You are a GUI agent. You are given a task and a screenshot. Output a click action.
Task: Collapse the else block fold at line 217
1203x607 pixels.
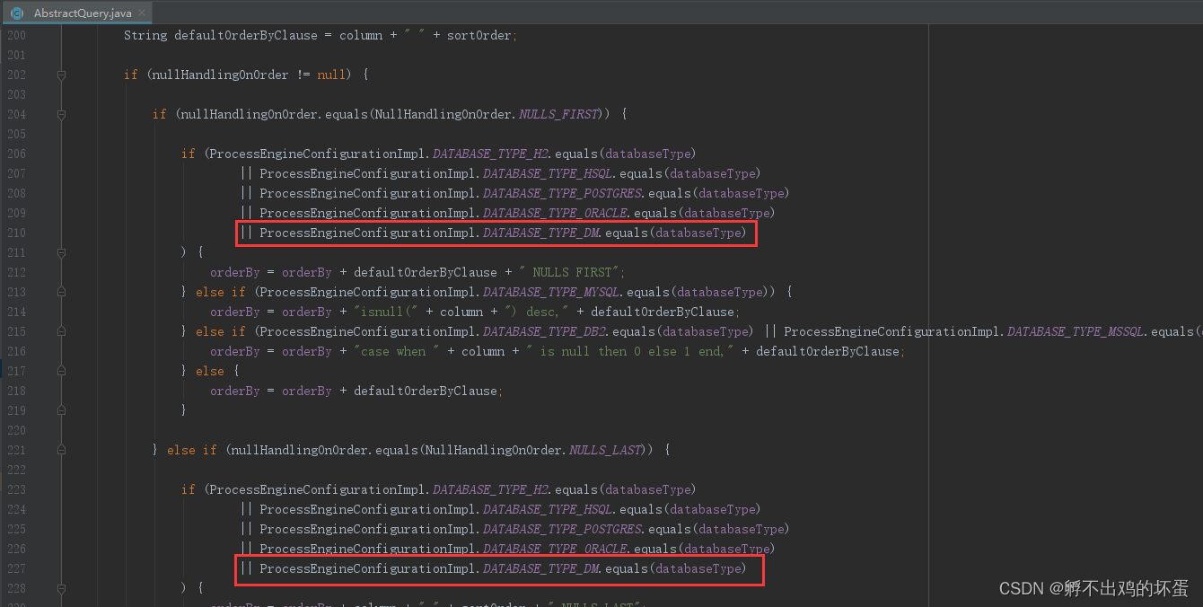61,371
